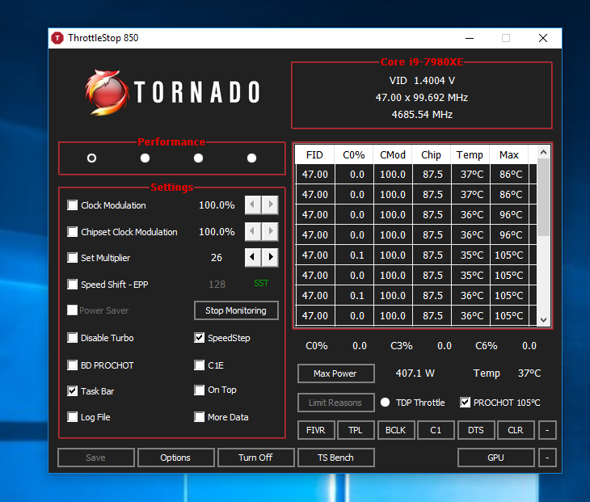590x502 pixels.
Task: Decrease Clock Modulation with the left arrow
Action: [253, 205]
